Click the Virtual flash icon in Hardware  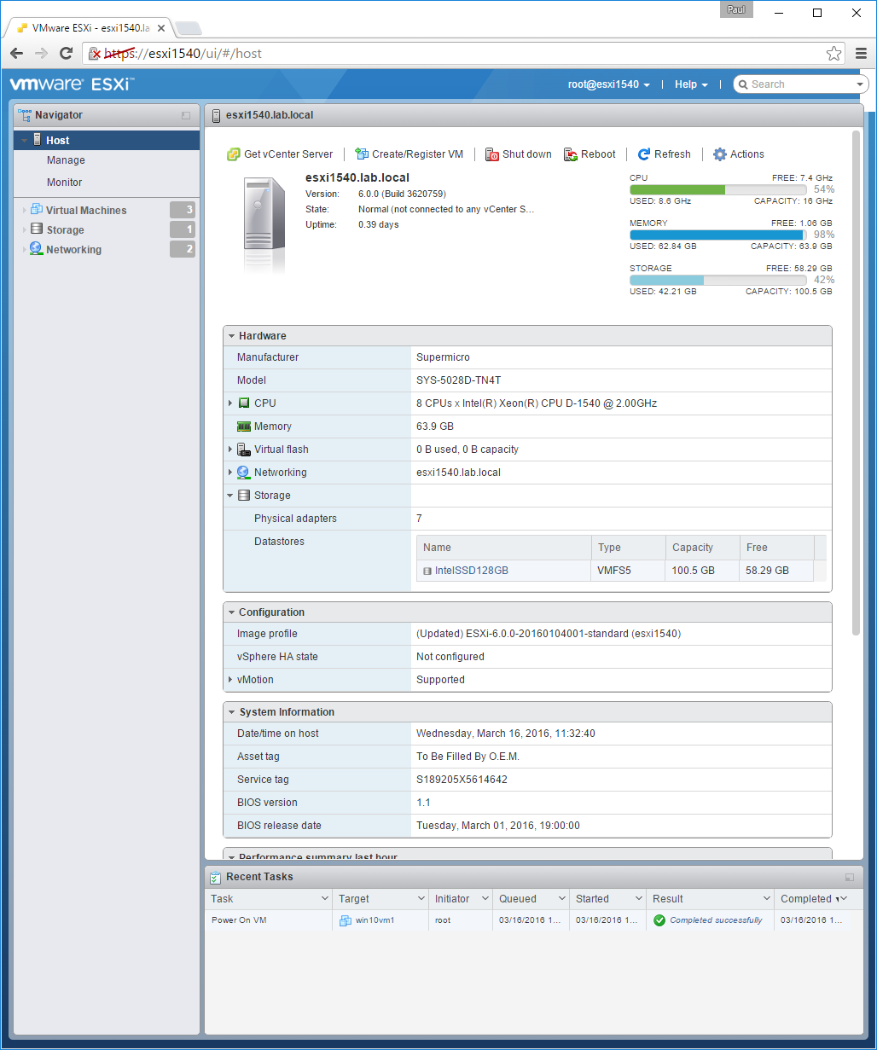click(x=244, y=449)
